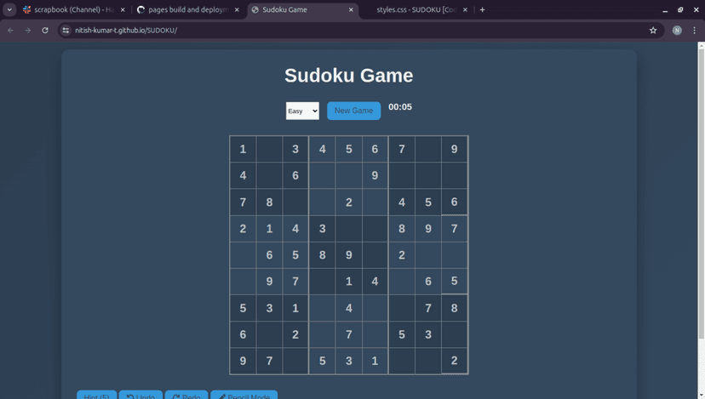705x399 pixels.
Task: Open the site information icon in address bar
Action: coord(66,30)
